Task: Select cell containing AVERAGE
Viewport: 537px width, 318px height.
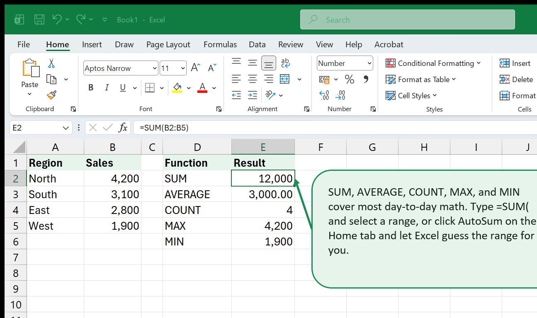Action: (197, 194)
